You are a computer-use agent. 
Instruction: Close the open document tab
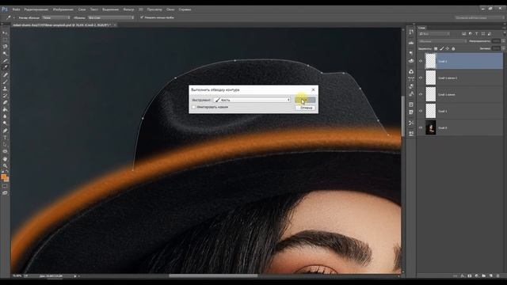tap(114, 25)
